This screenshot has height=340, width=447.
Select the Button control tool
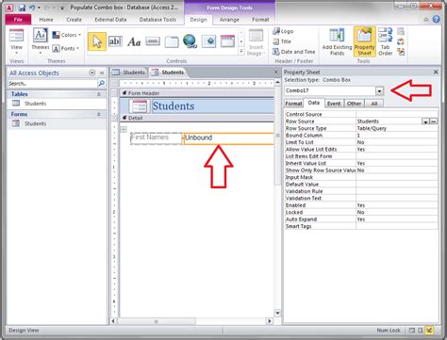tap(153, 41)
